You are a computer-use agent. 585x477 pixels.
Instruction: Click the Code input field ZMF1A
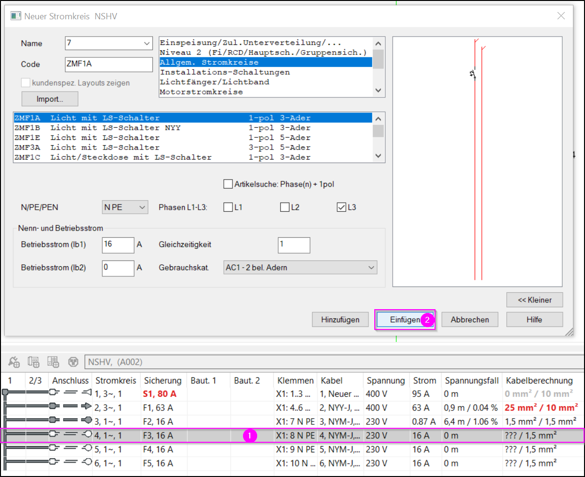coord(109,64)
